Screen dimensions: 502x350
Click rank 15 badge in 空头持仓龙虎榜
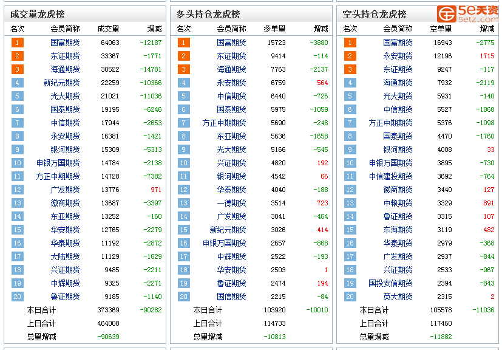[x=350, y=230]
